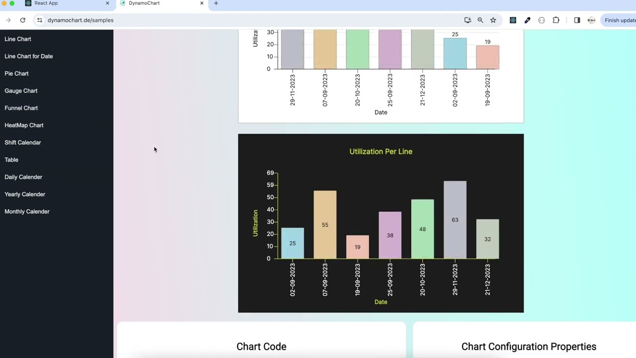
Task: Open Yearly Calender sample
Action: (25, 194)
